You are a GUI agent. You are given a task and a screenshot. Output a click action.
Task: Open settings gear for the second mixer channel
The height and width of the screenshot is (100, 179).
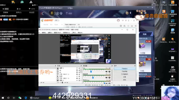click(109, 77)
